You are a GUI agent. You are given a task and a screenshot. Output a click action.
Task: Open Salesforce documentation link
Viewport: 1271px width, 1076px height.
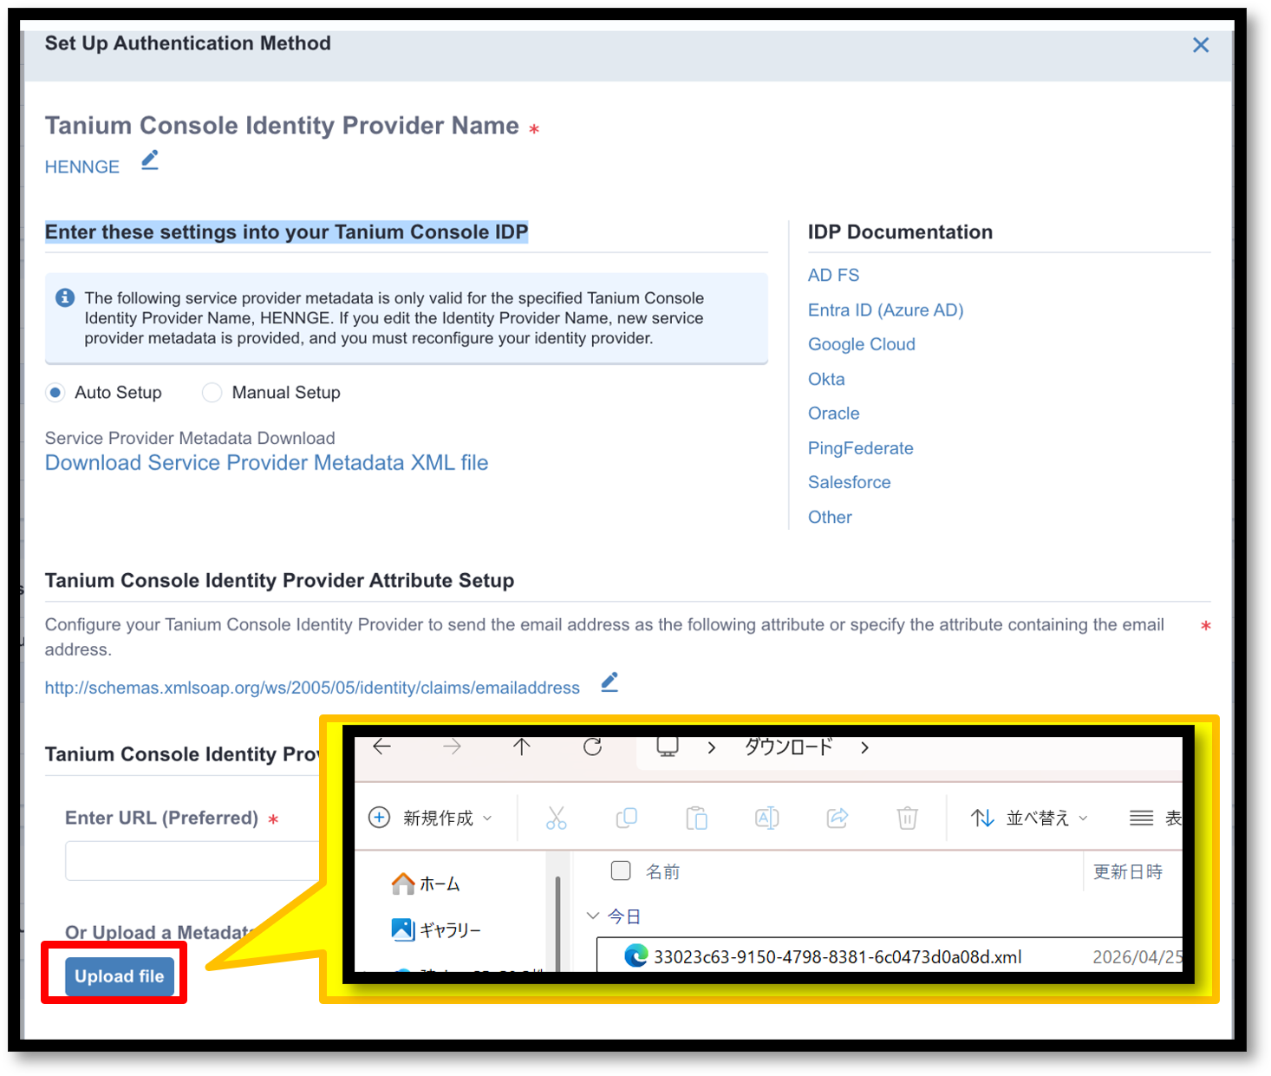[849, 483]
